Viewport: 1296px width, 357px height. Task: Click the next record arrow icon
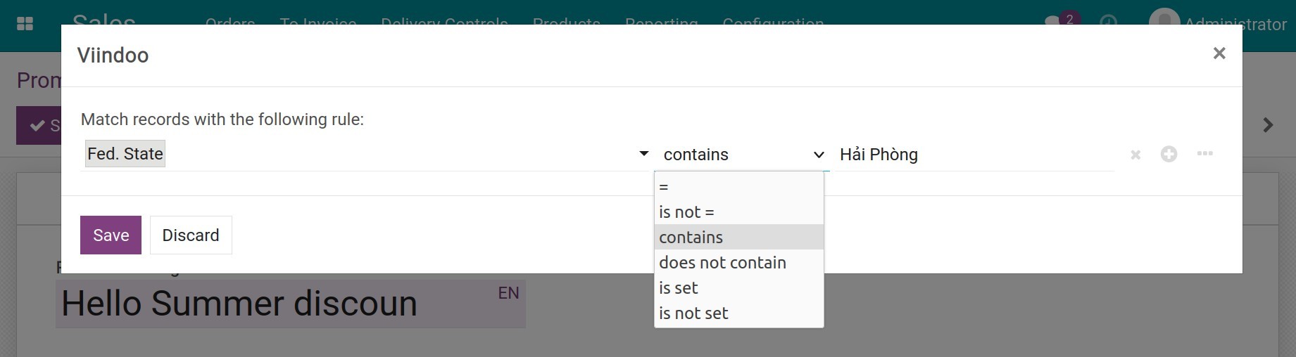click(1268, 125)
